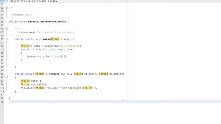Collapse the main method fold at line 21

click(7, 39)
